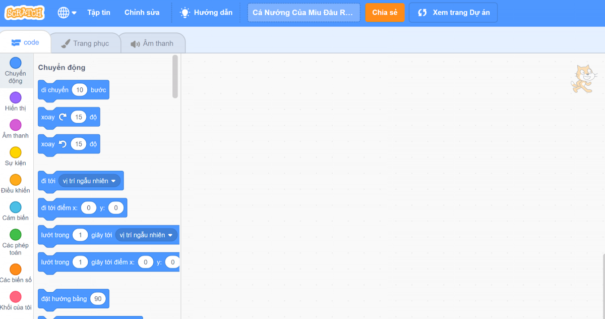Click the project title input field
The width and height of the screenshot is (605, 319).
(x=304, y=13)
